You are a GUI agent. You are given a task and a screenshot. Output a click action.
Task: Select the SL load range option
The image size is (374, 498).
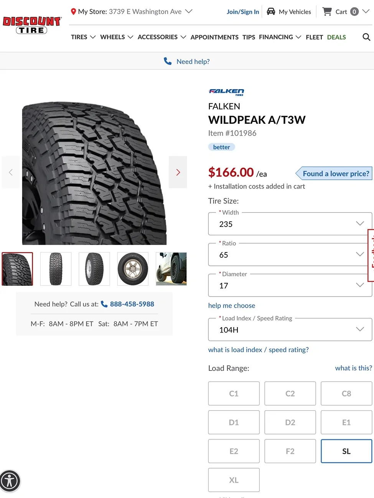pos(346,451)
